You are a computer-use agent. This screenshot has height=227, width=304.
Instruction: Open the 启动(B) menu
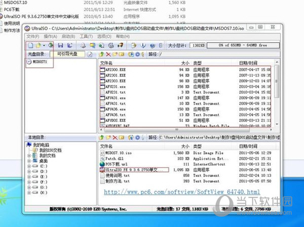coord(68,36)
